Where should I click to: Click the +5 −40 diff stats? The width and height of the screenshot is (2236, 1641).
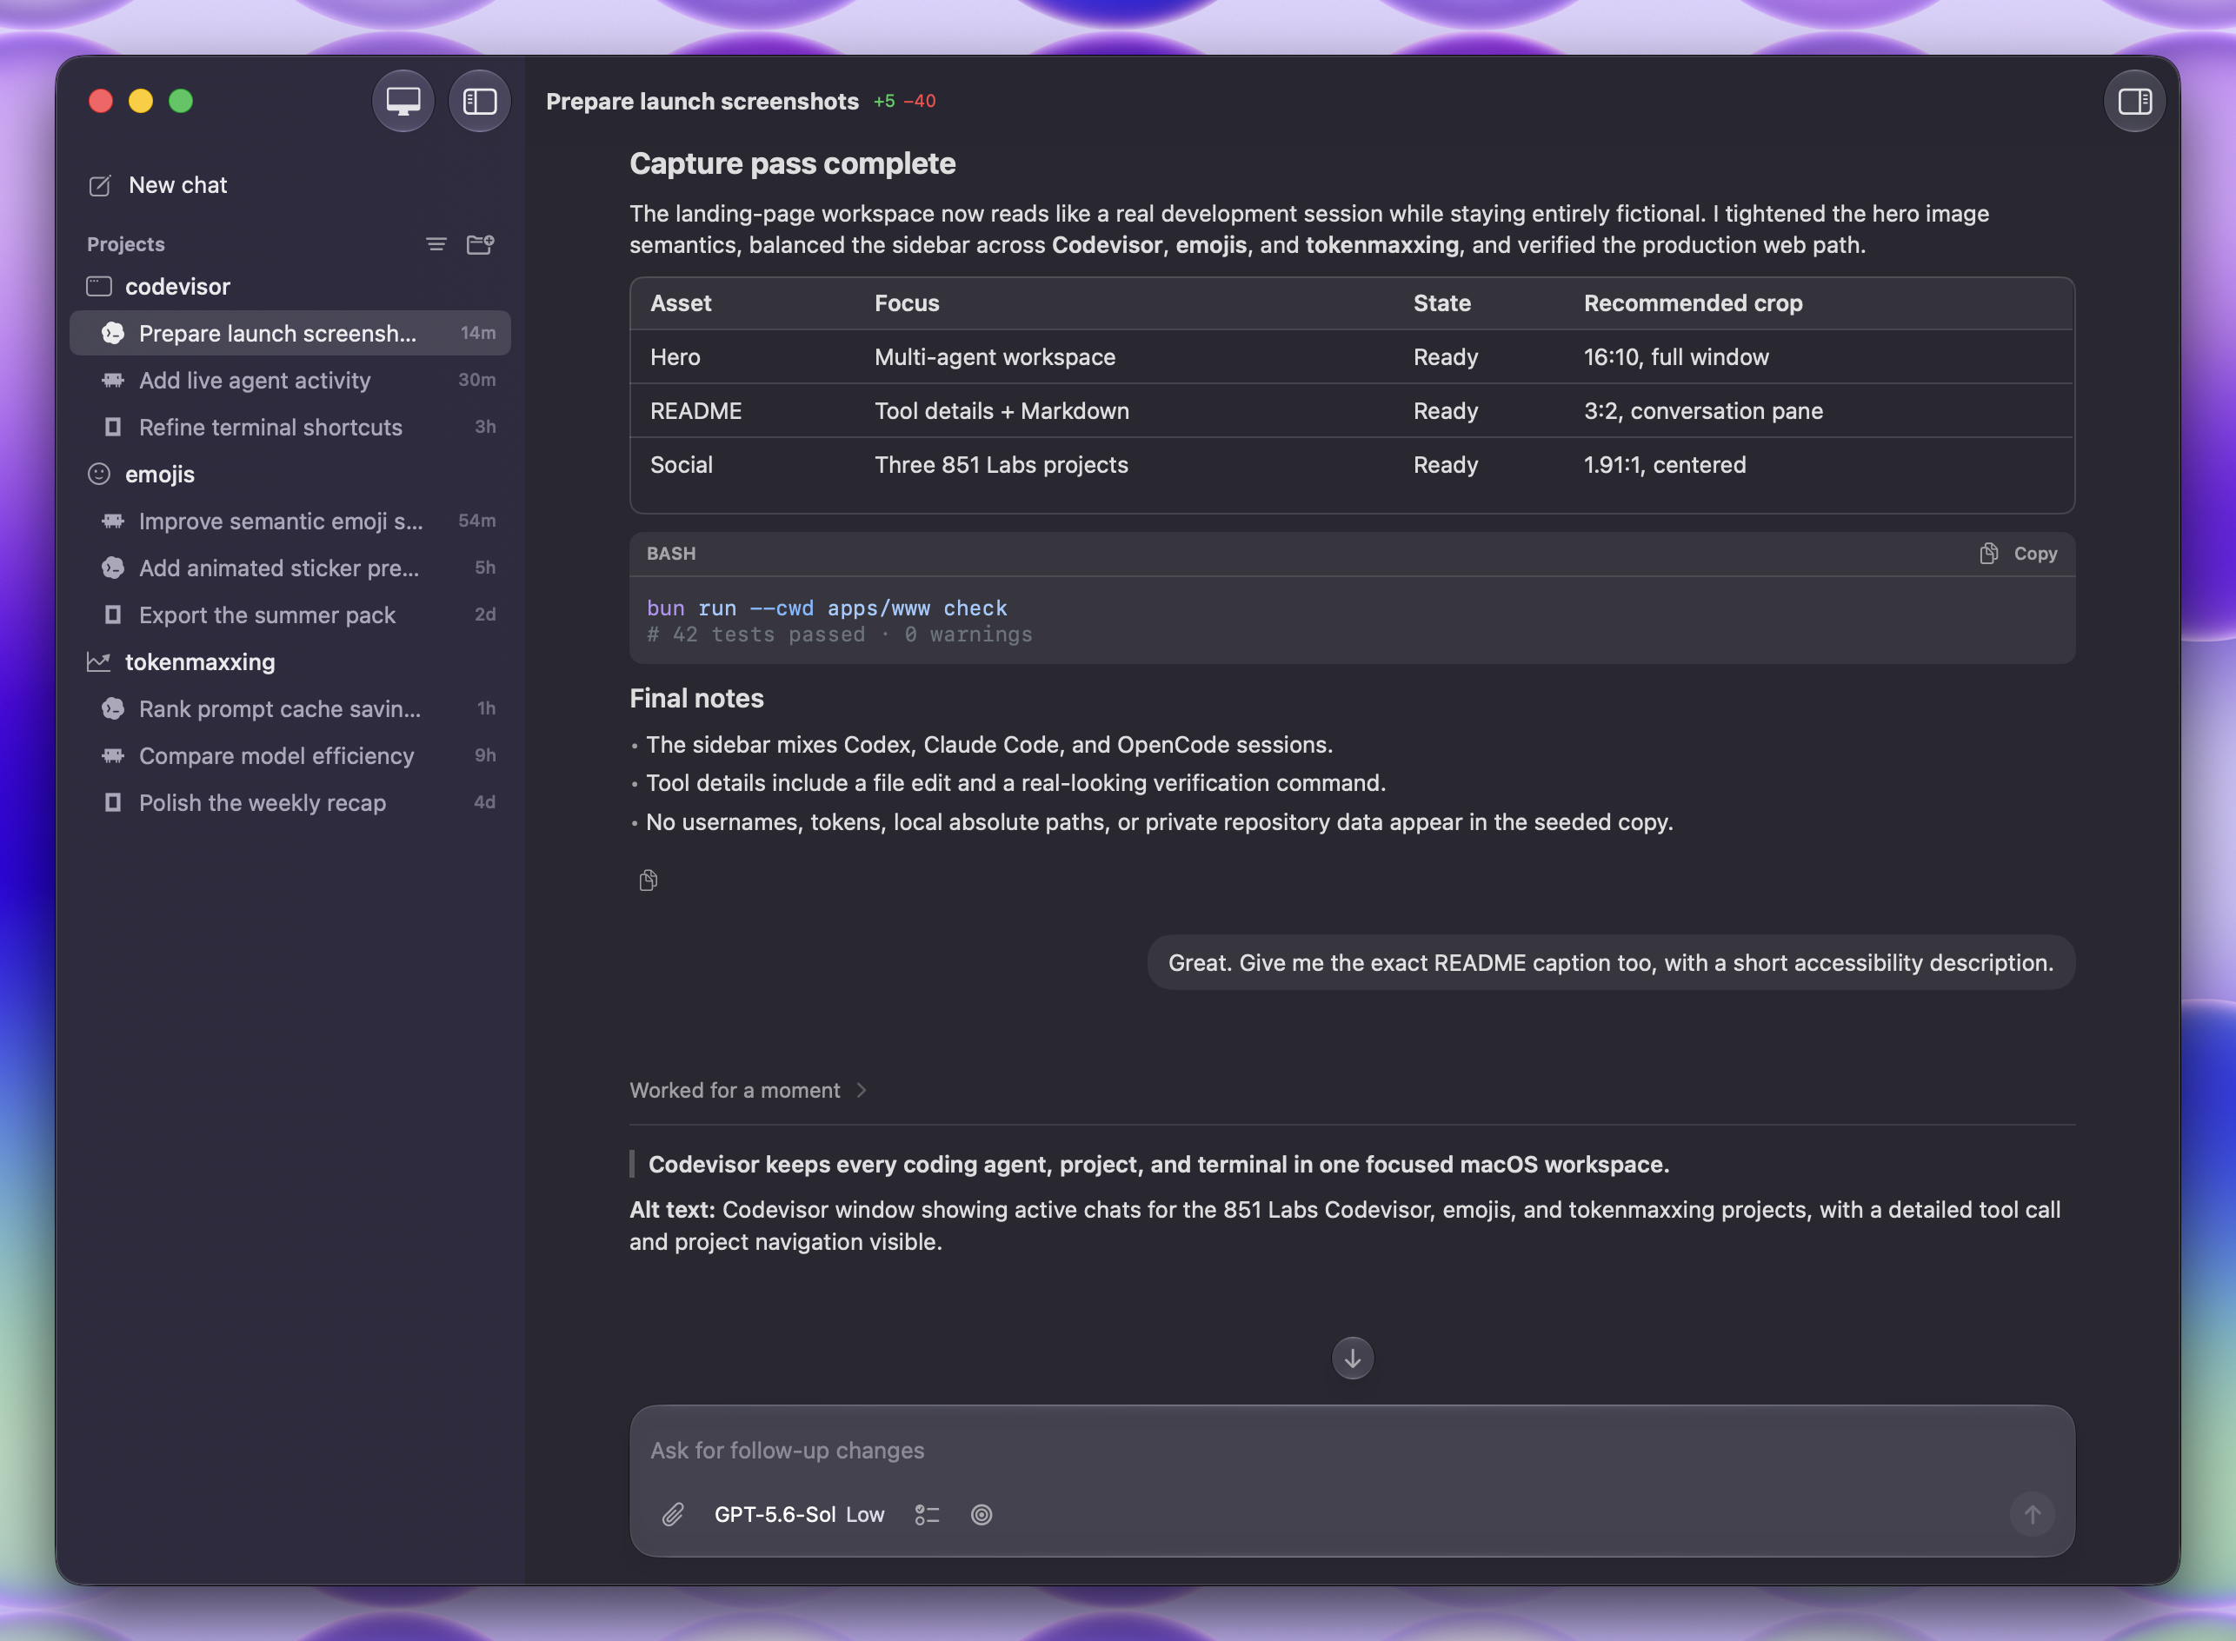point(905,102)
